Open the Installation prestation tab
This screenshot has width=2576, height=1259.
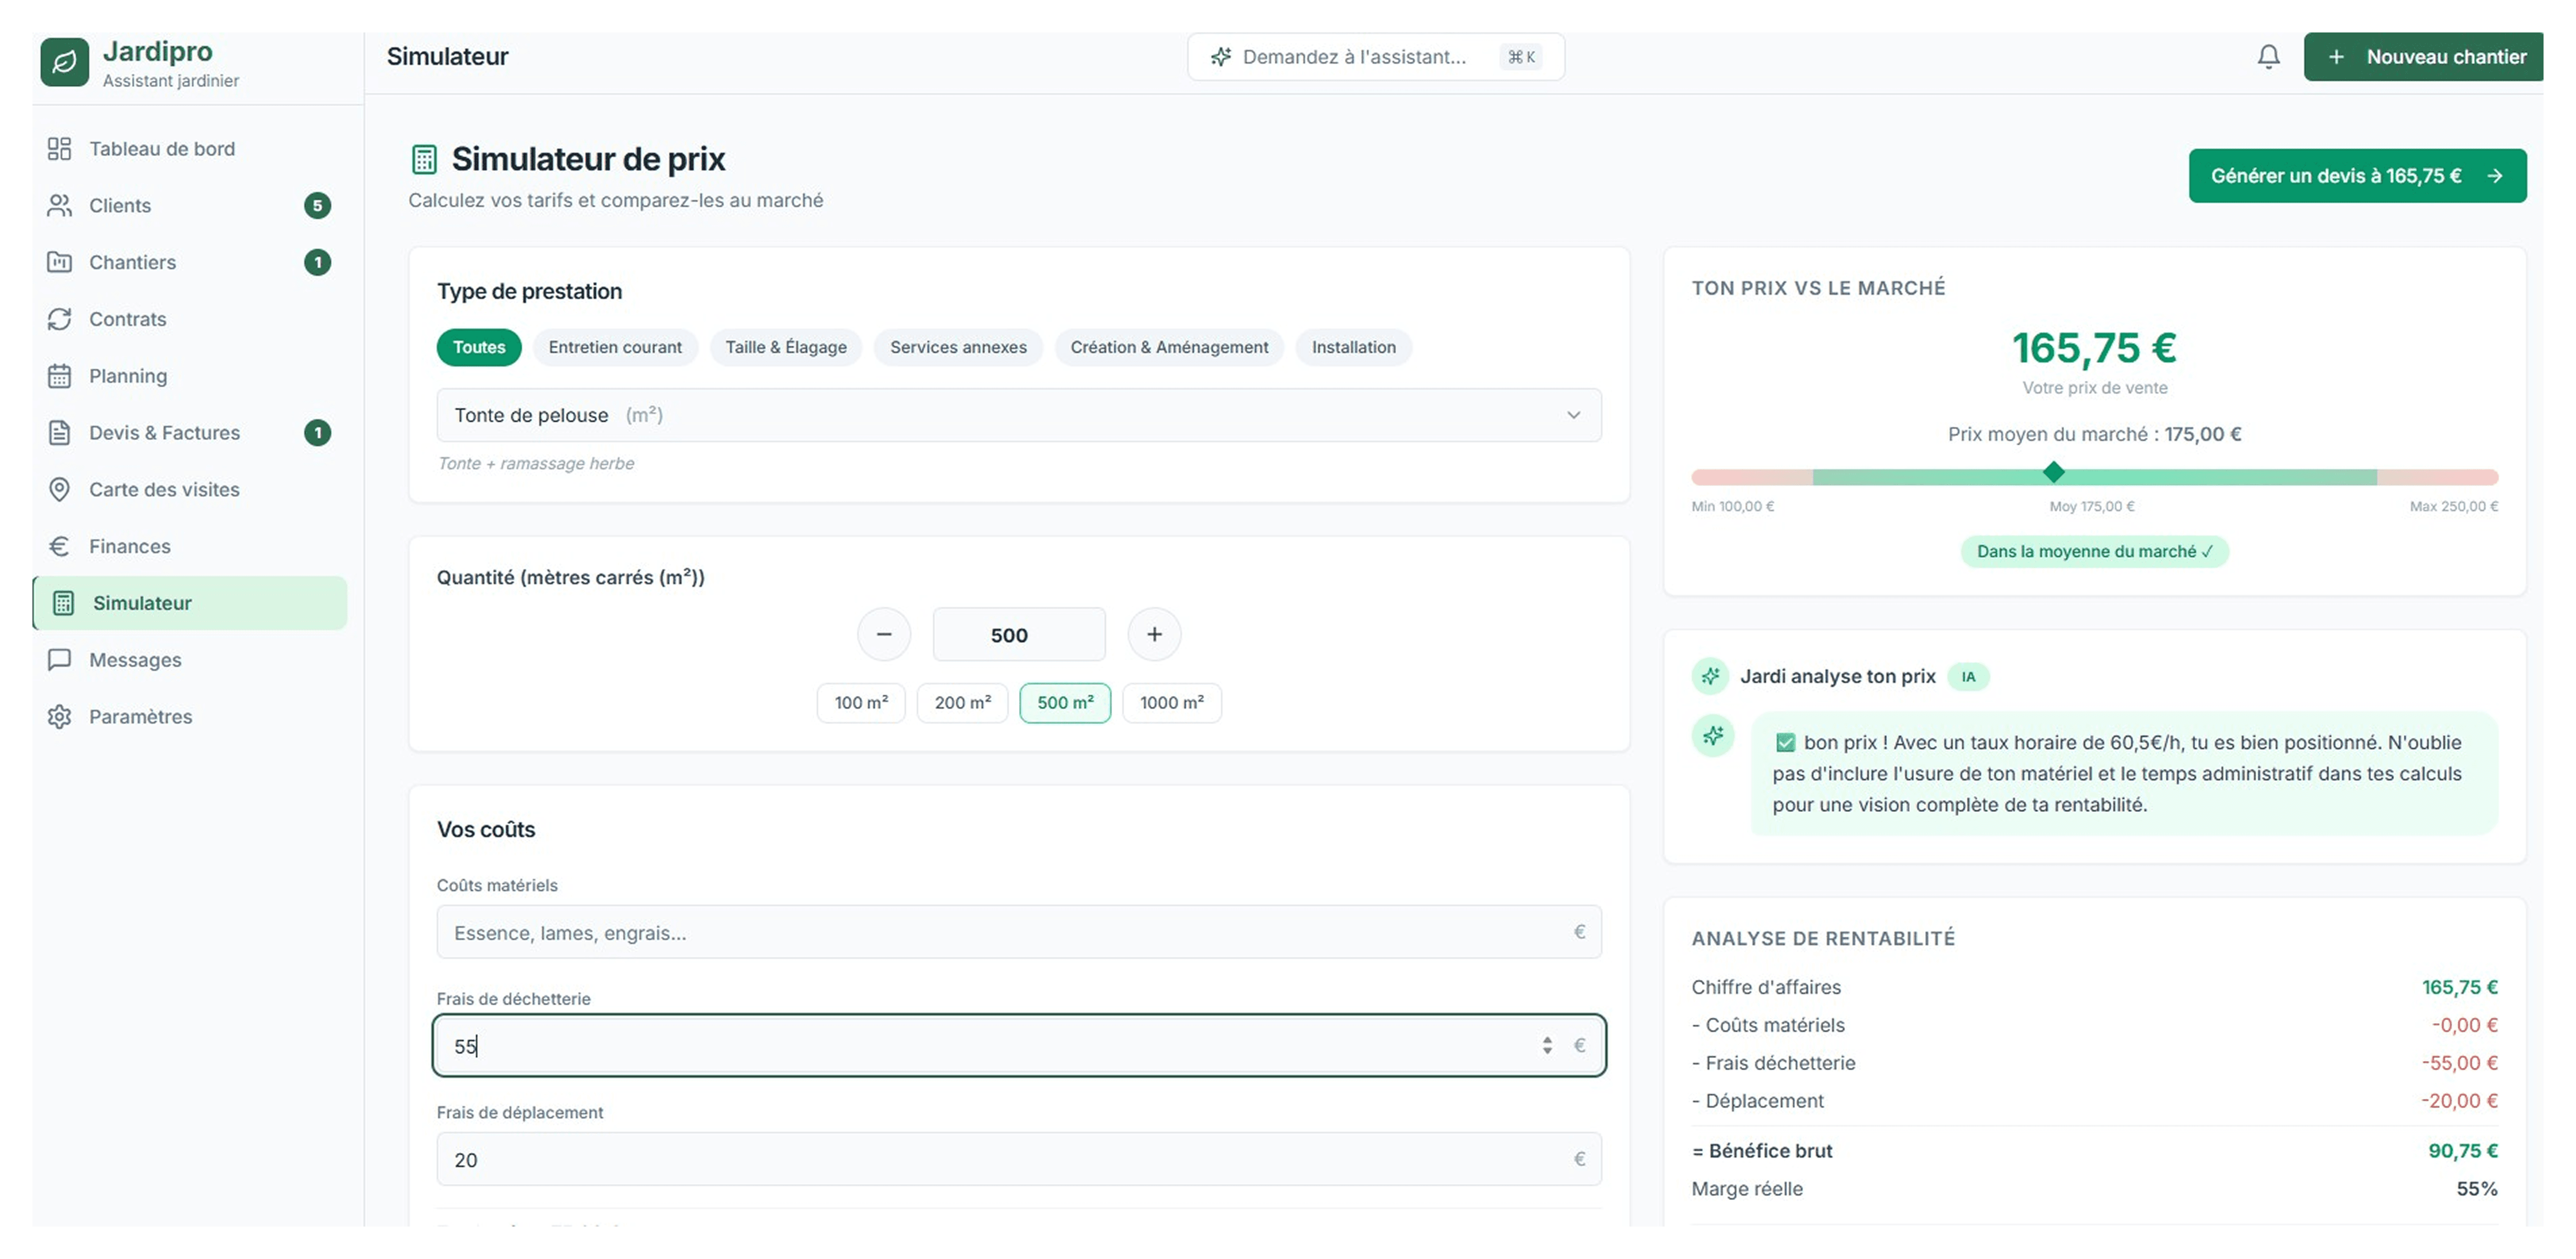tap(1353, 347)
